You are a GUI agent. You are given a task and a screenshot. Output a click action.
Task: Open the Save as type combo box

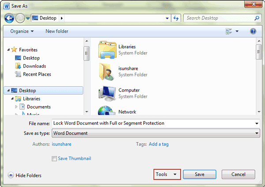point(155,133)
